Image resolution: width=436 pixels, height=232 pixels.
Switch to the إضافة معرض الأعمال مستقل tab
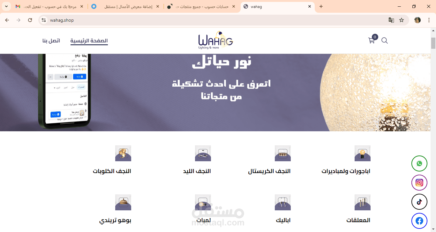(125, 6)
